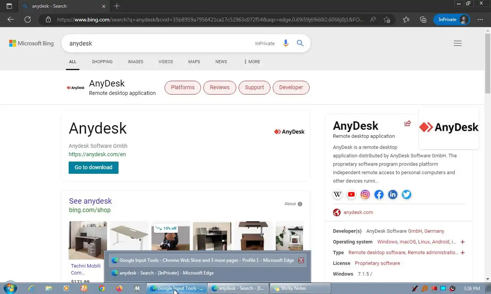Click the Developer pill button
This screenshot has width=491, height=294.
pos(291,87)
